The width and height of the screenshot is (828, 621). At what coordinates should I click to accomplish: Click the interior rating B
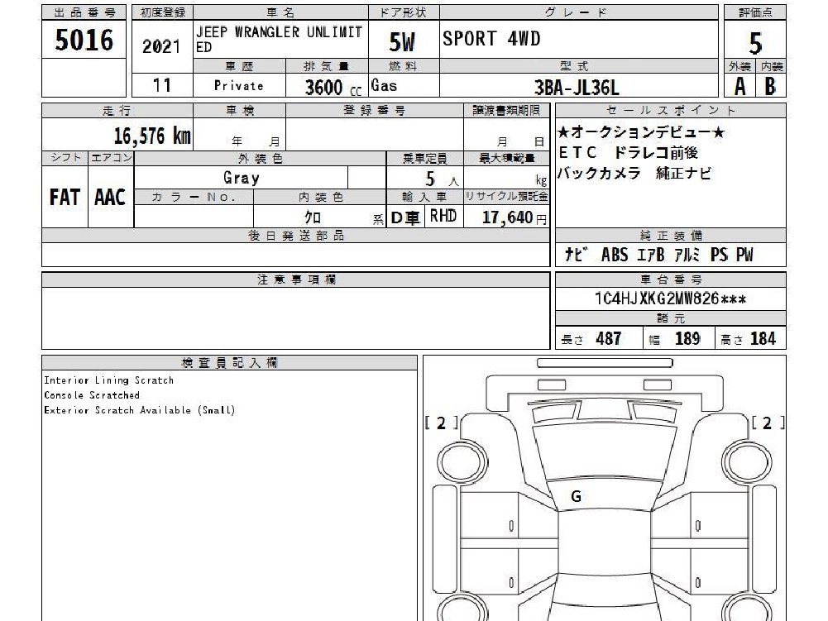pos(770,85)
